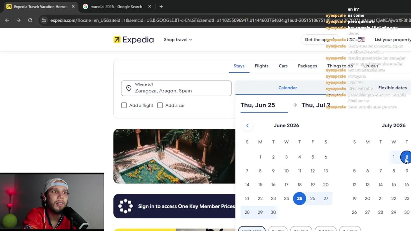The height and width of the screenshot is (231, 411).
Task: Select June 10 in the calendar
Action: [286, 171]
